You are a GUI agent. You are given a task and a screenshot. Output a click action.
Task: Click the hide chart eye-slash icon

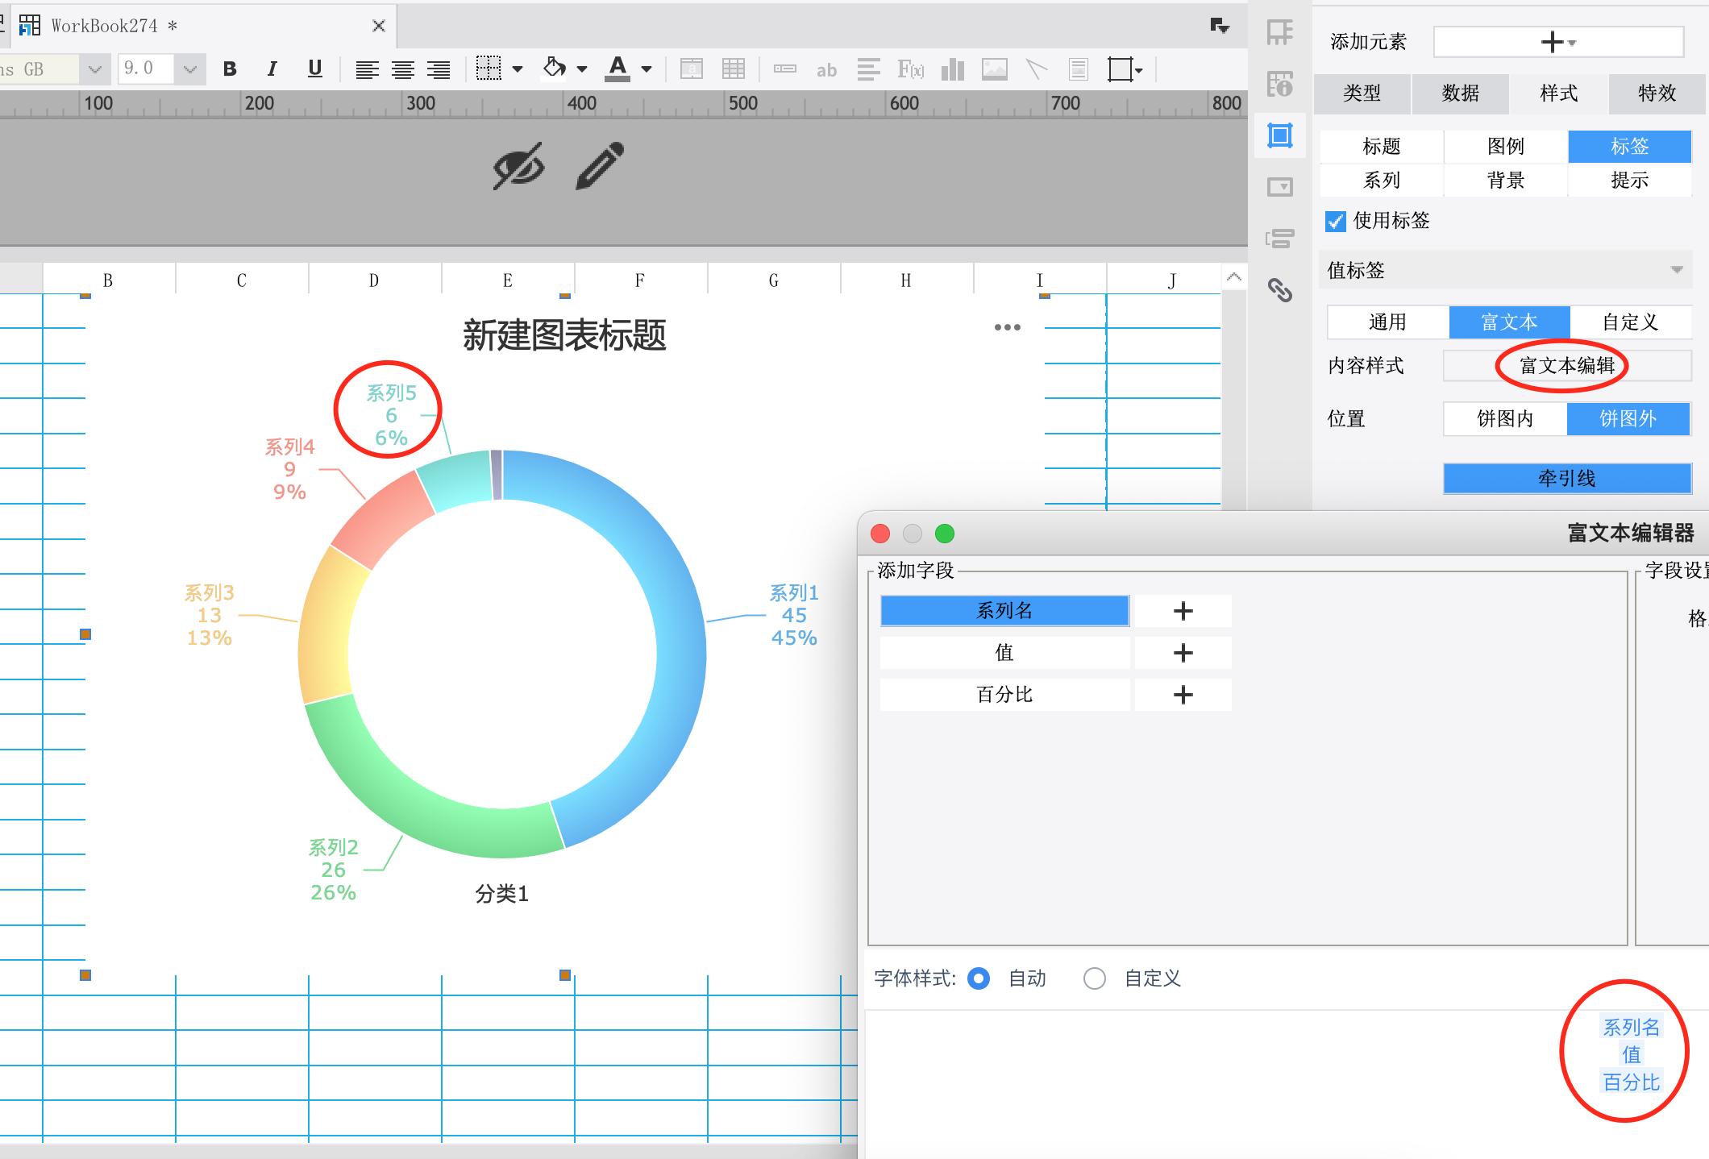[x=518, y=167]
